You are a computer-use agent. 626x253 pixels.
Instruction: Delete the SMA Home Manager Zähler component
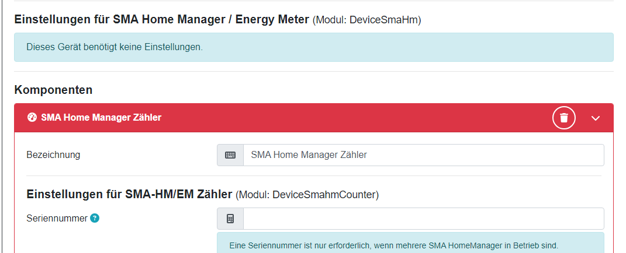coord(564,118)
